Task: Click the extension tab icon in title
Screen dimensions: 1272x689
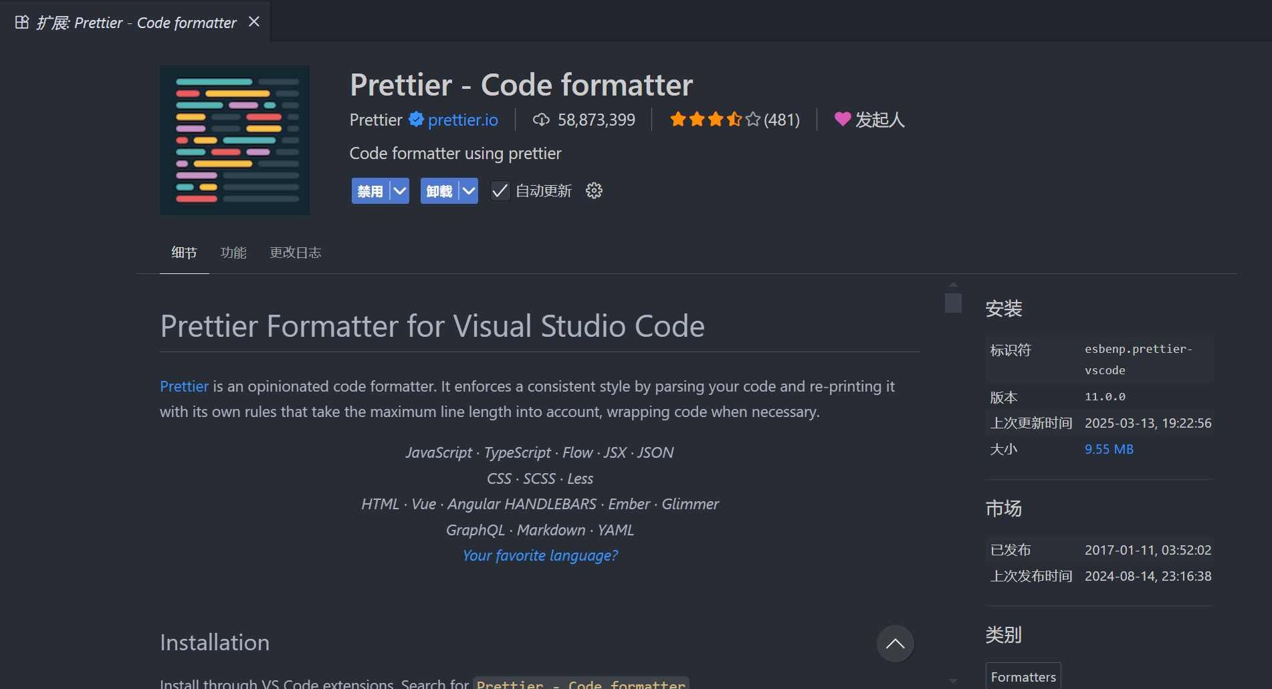Action: coord(22,23)
